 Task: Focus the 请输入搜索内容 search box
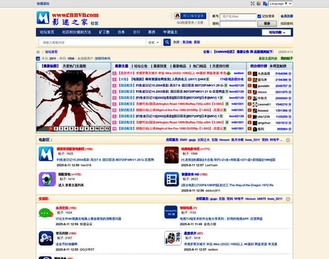point(92,42)
